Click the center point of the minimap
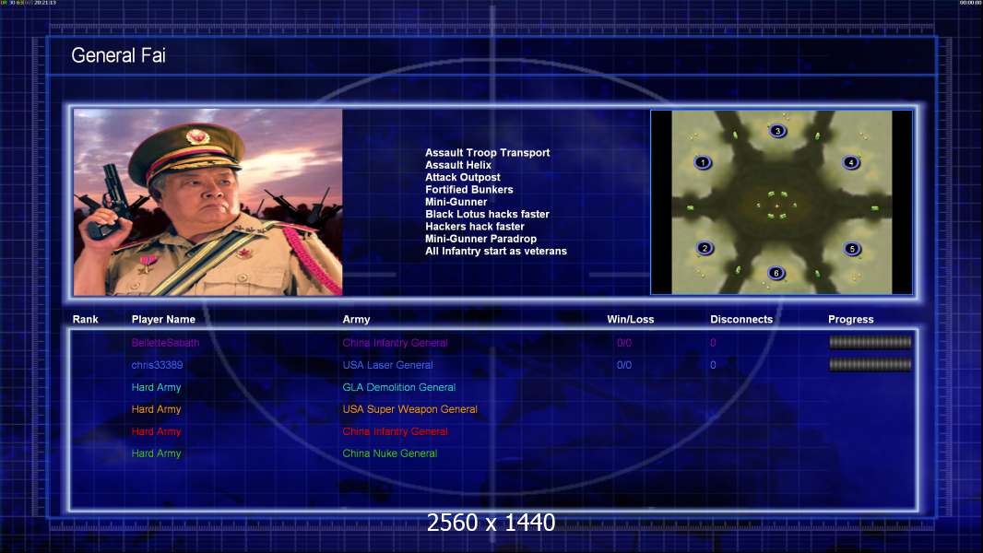 (x=777, y=206)
